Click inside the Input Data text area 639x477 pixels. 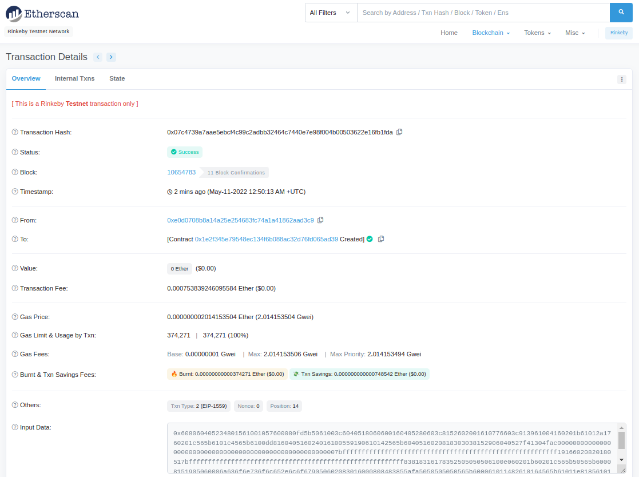(392, 448)
